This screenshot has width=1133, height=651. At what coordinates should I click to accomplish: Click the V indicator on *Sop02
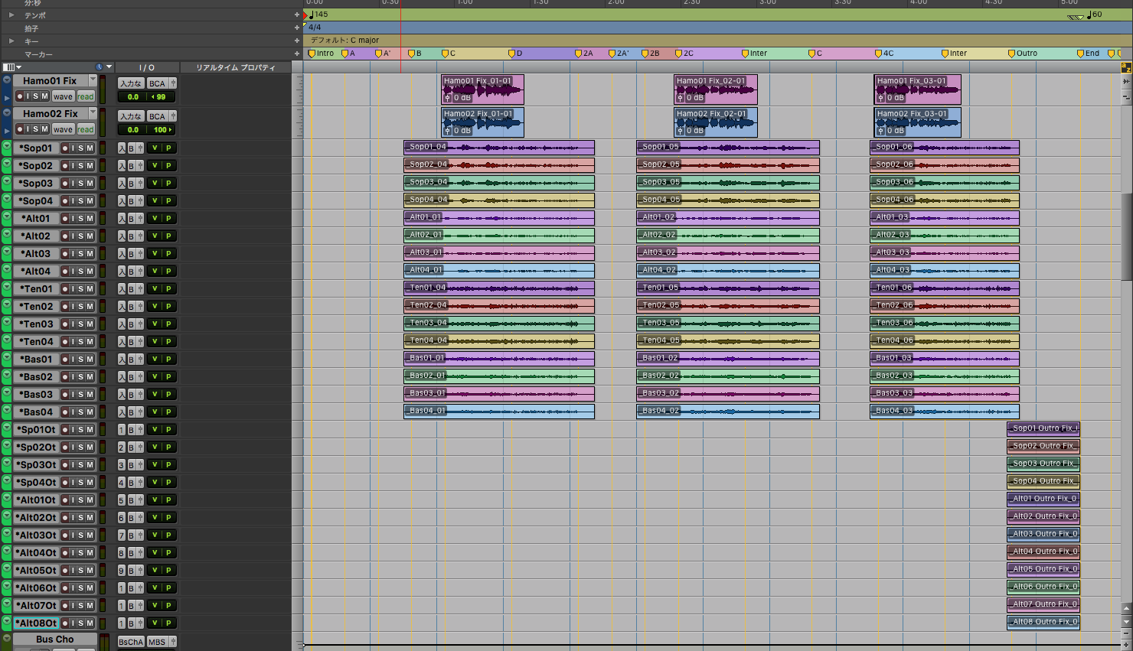pos(154,166)
